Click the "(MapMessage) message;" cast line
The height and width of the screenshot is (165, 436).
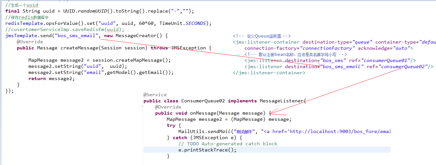pyautogui.click(x=229, y=119)
